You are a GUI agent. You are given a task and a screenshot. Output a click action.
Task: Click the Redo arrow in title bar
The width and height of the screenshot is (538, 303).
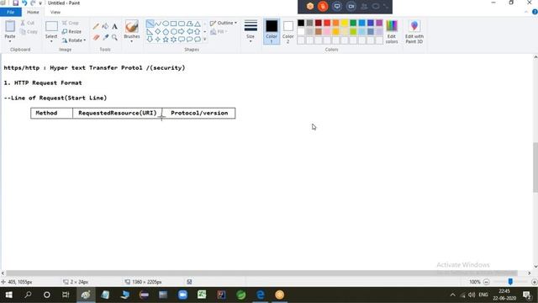(33, 3)
